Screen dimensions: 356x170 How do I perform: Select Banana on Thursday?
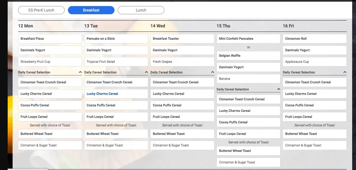click(248, 79)
